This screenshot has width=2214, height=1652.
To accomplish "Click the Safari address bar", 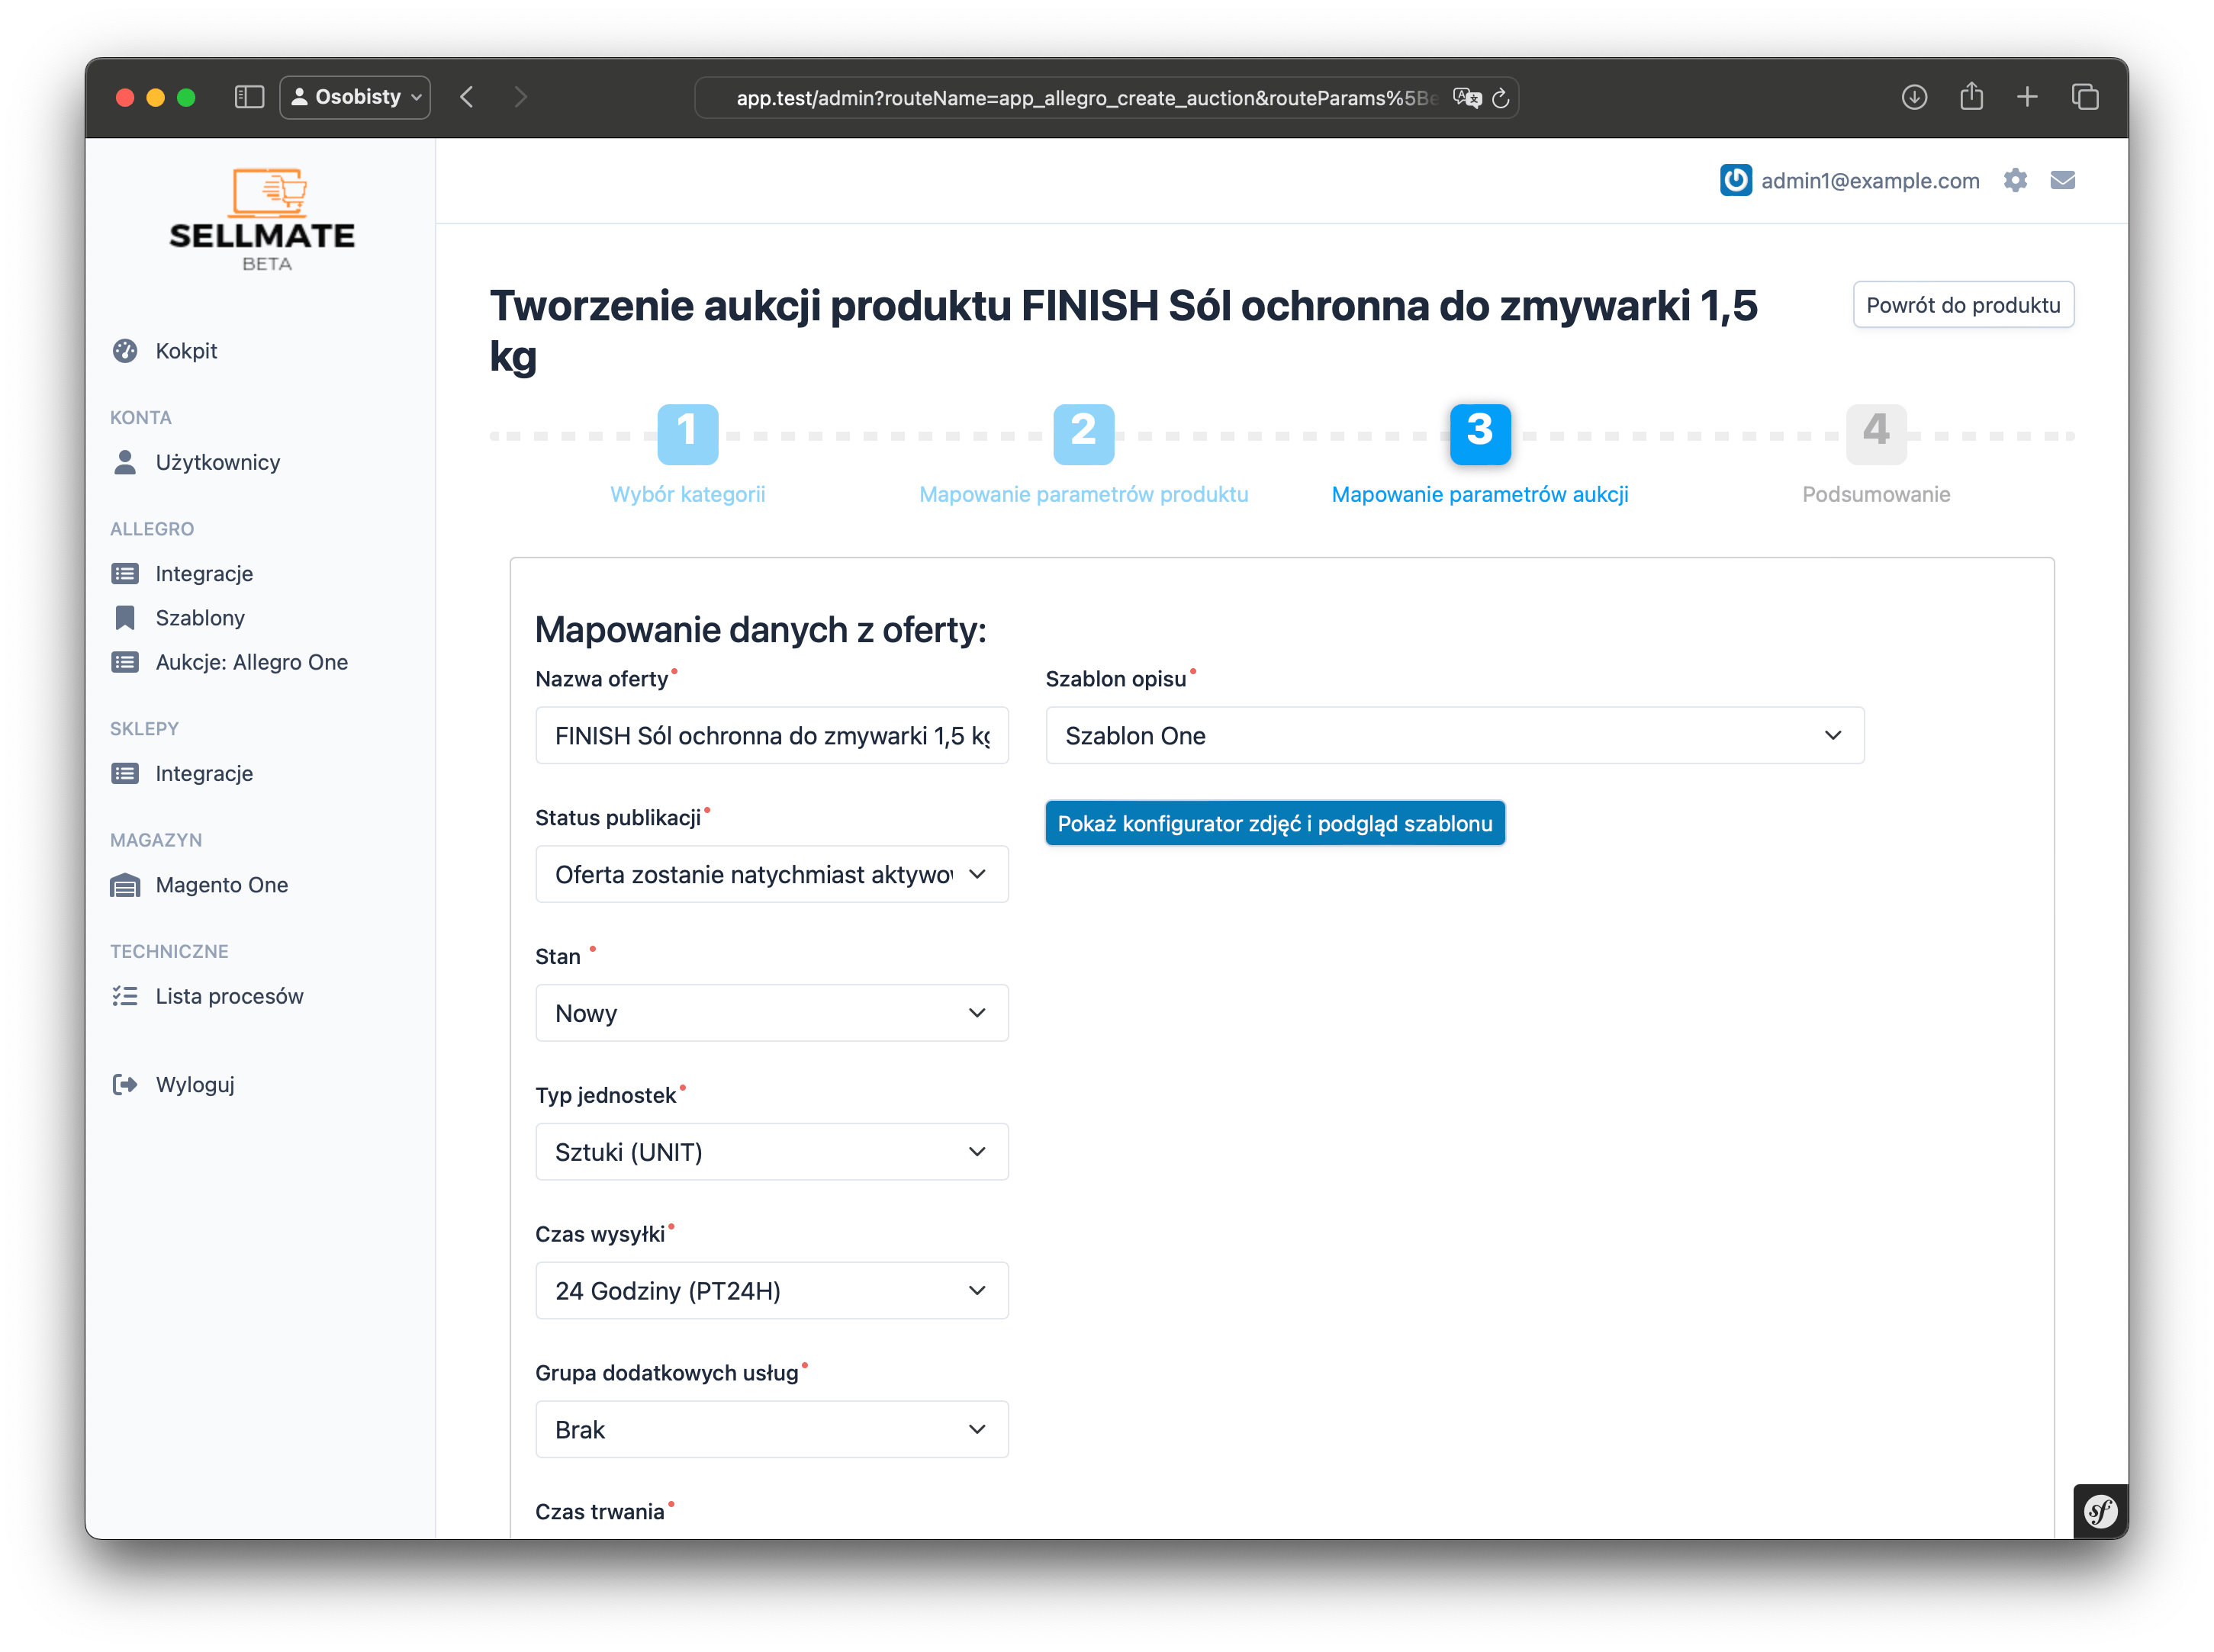I will point(1106,98).
